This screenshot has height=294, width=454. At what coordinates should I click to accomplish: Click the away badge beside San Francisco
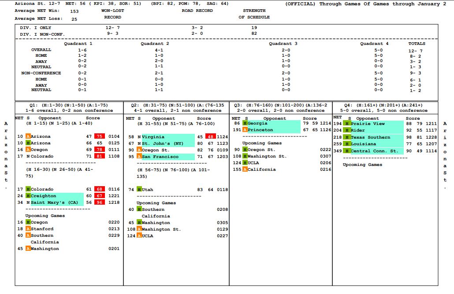coord(139,157)
